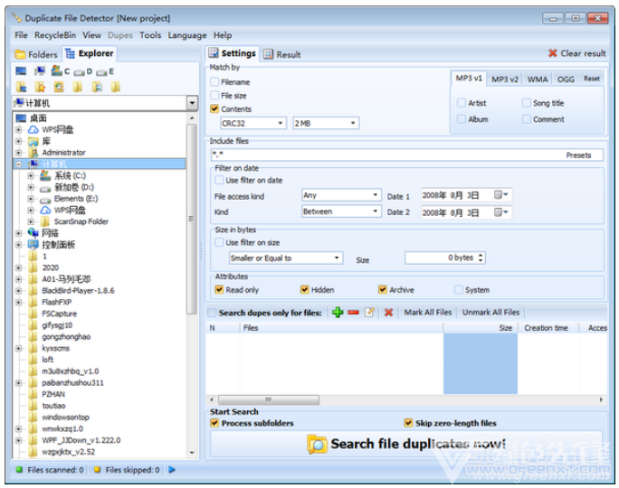The image size is (619, 488).
Task: Toggle Process subfolders checkbox
Action: [x=214, y=423]
